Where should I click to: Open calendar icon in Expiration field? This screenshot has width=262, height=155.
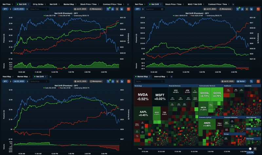click(162, 9)
